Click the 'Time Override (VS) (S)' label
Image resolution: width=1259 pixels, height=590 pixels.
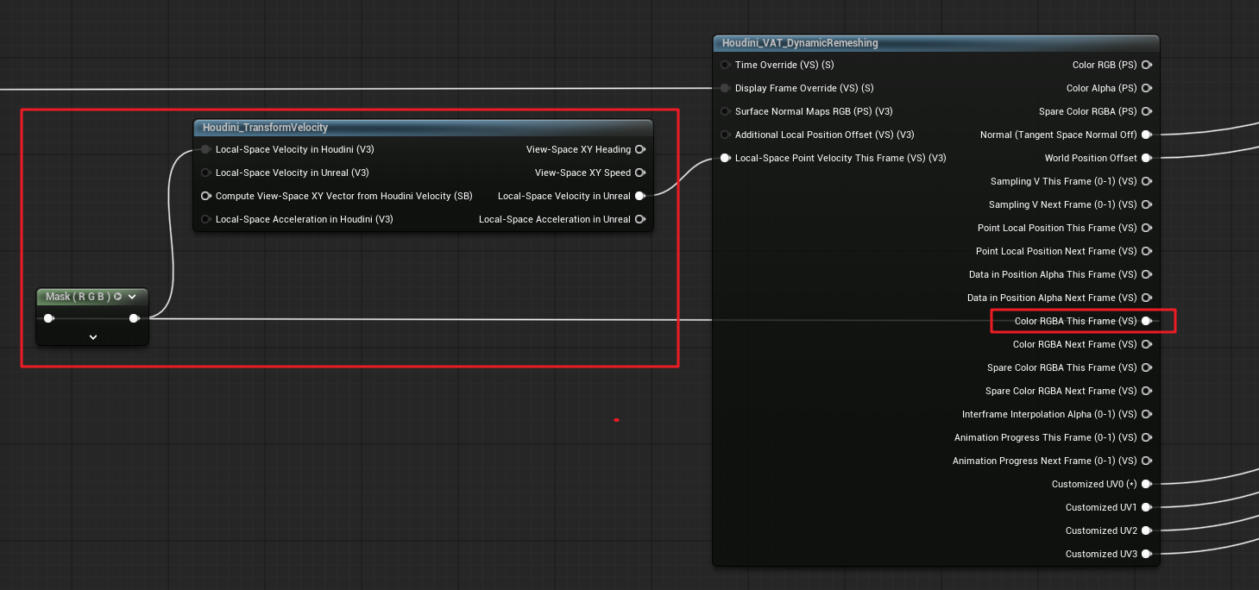(x=784, y=65)
